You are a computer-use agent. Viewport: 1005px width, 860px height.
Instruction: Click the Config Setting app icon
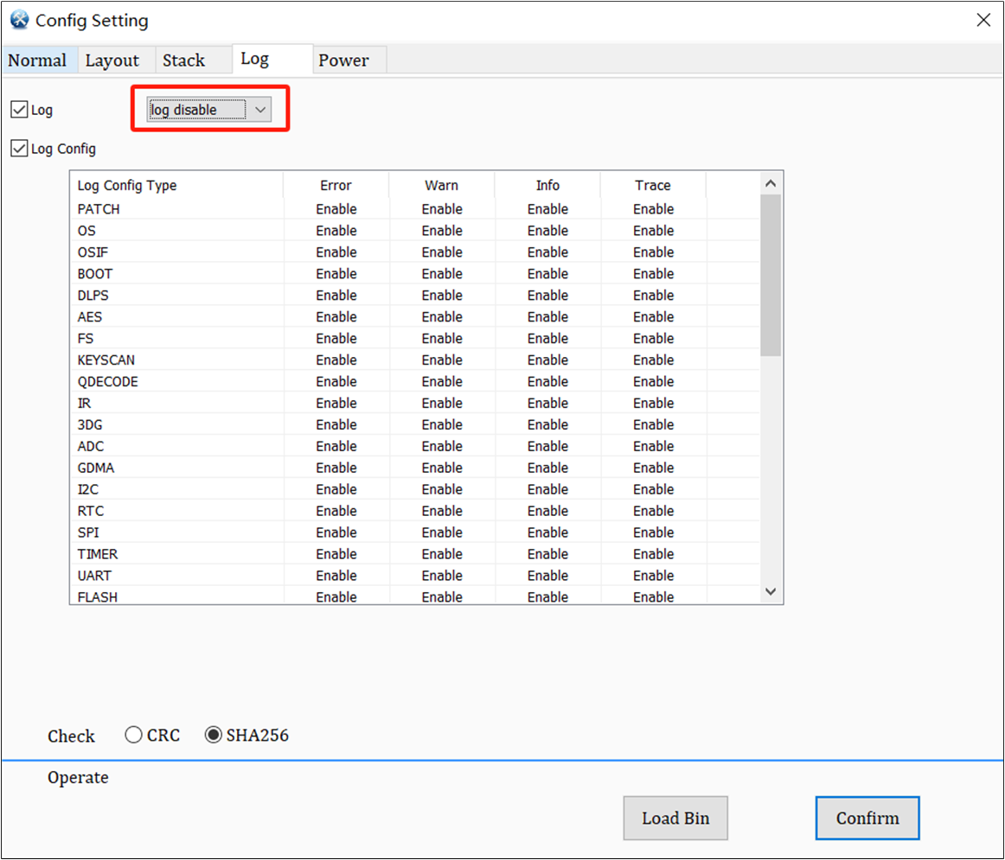pos(19,20)
